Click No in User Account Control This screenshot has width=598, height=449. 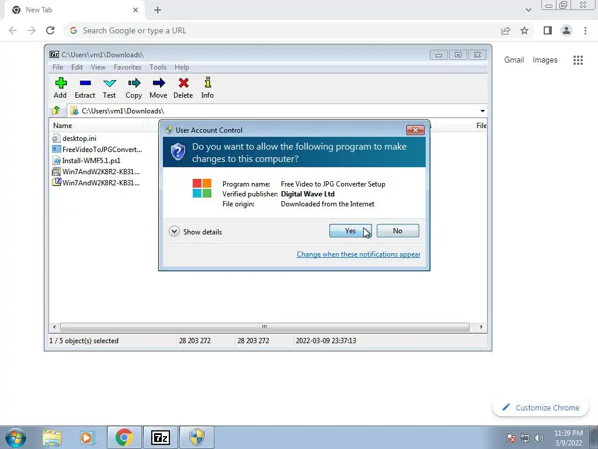[398, 230]
